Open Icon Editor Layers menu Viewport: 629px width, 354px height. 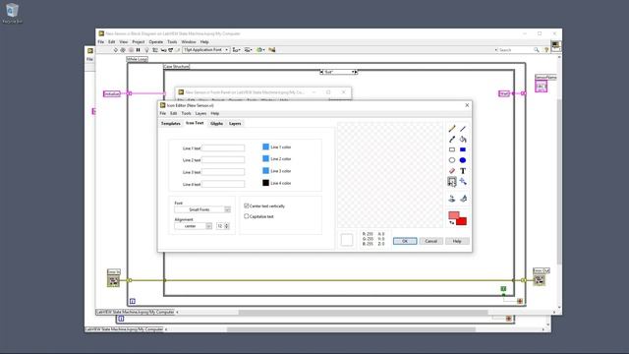pos(200,113)
